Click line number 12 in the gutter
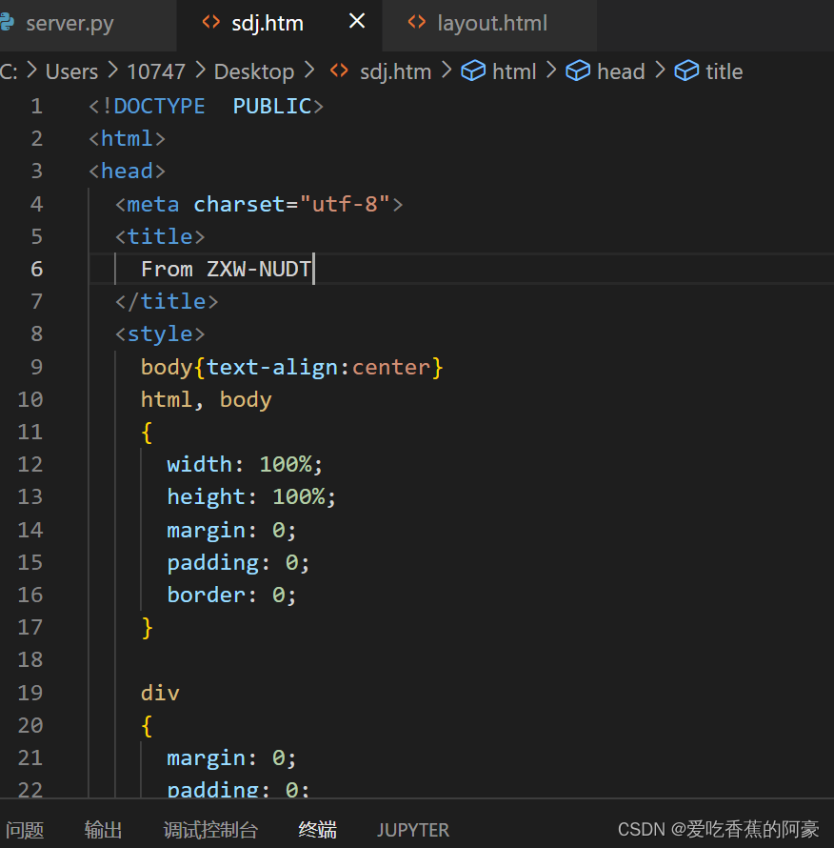Screen dimensions: 834x848 [30, 464]
